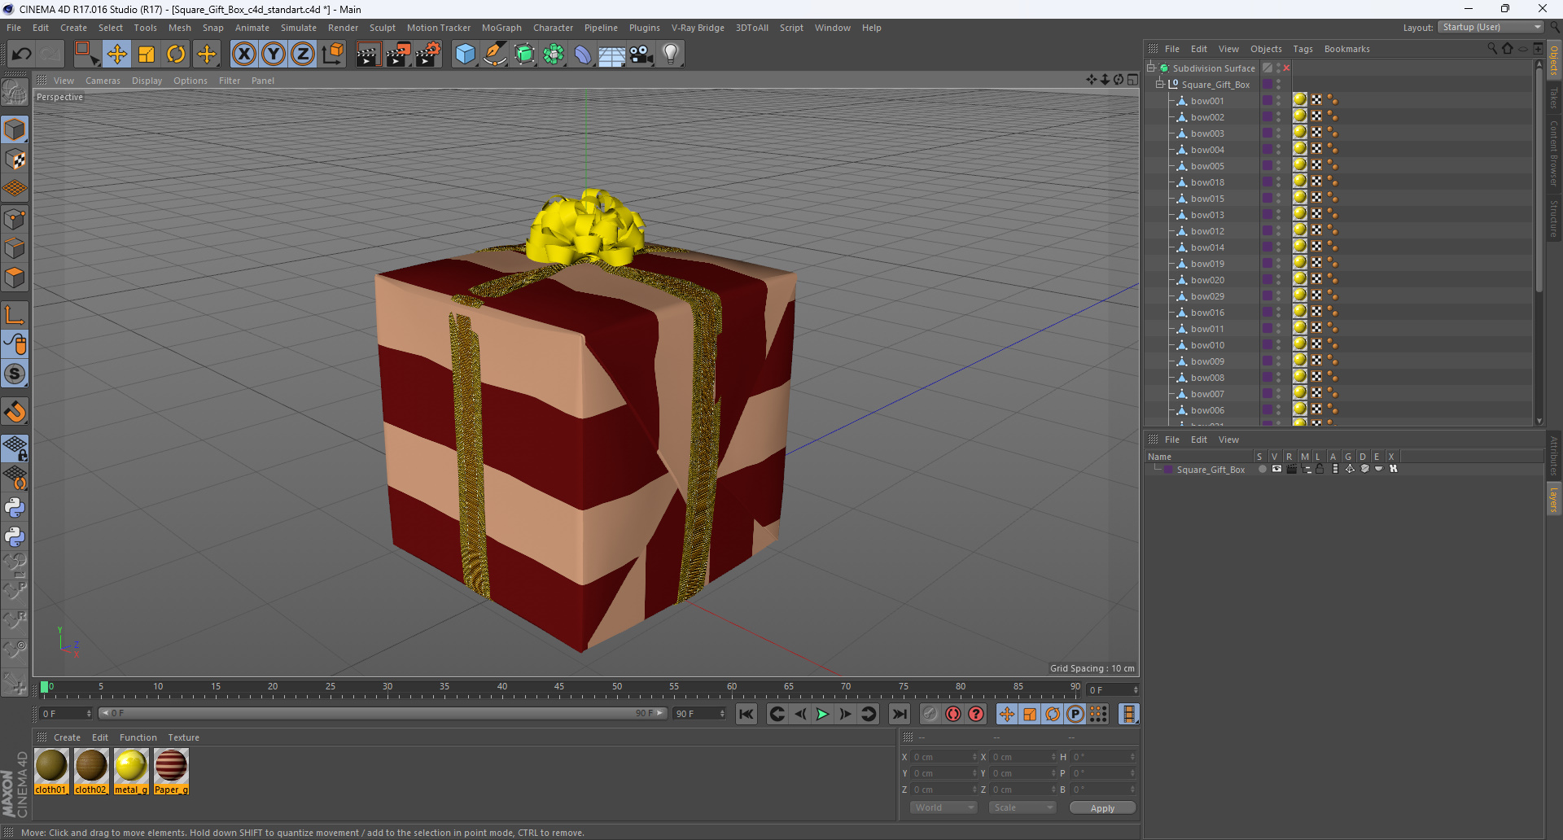
Task: Open the Cameras viewport menu
Action: pos(103,81)
